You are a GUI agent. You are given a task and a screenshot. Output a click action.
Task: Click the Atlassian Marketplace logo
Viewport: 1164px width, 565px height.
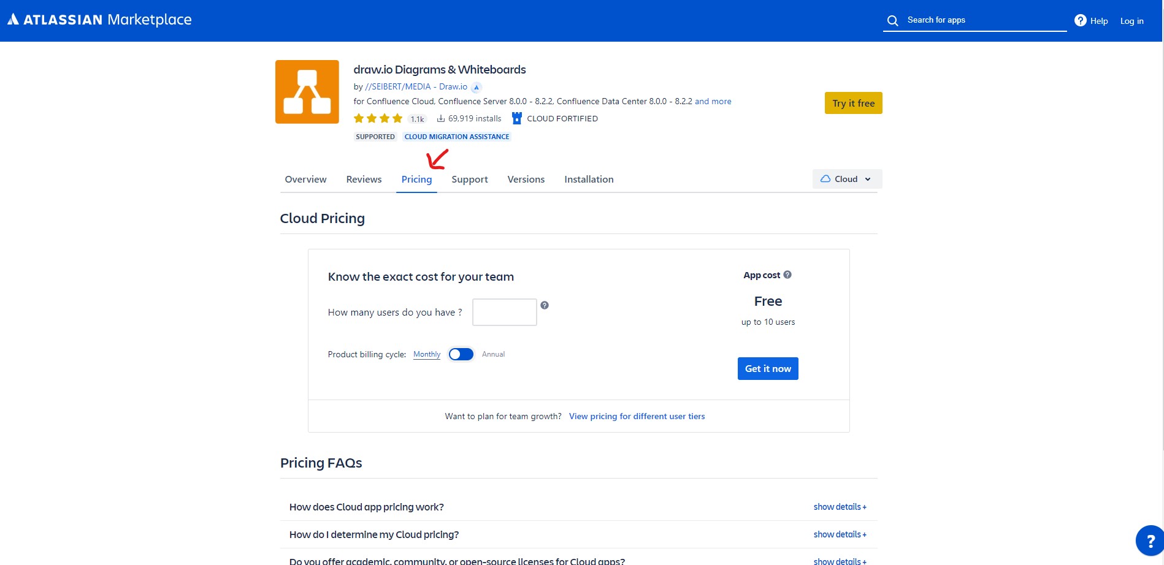click(99, 20)
